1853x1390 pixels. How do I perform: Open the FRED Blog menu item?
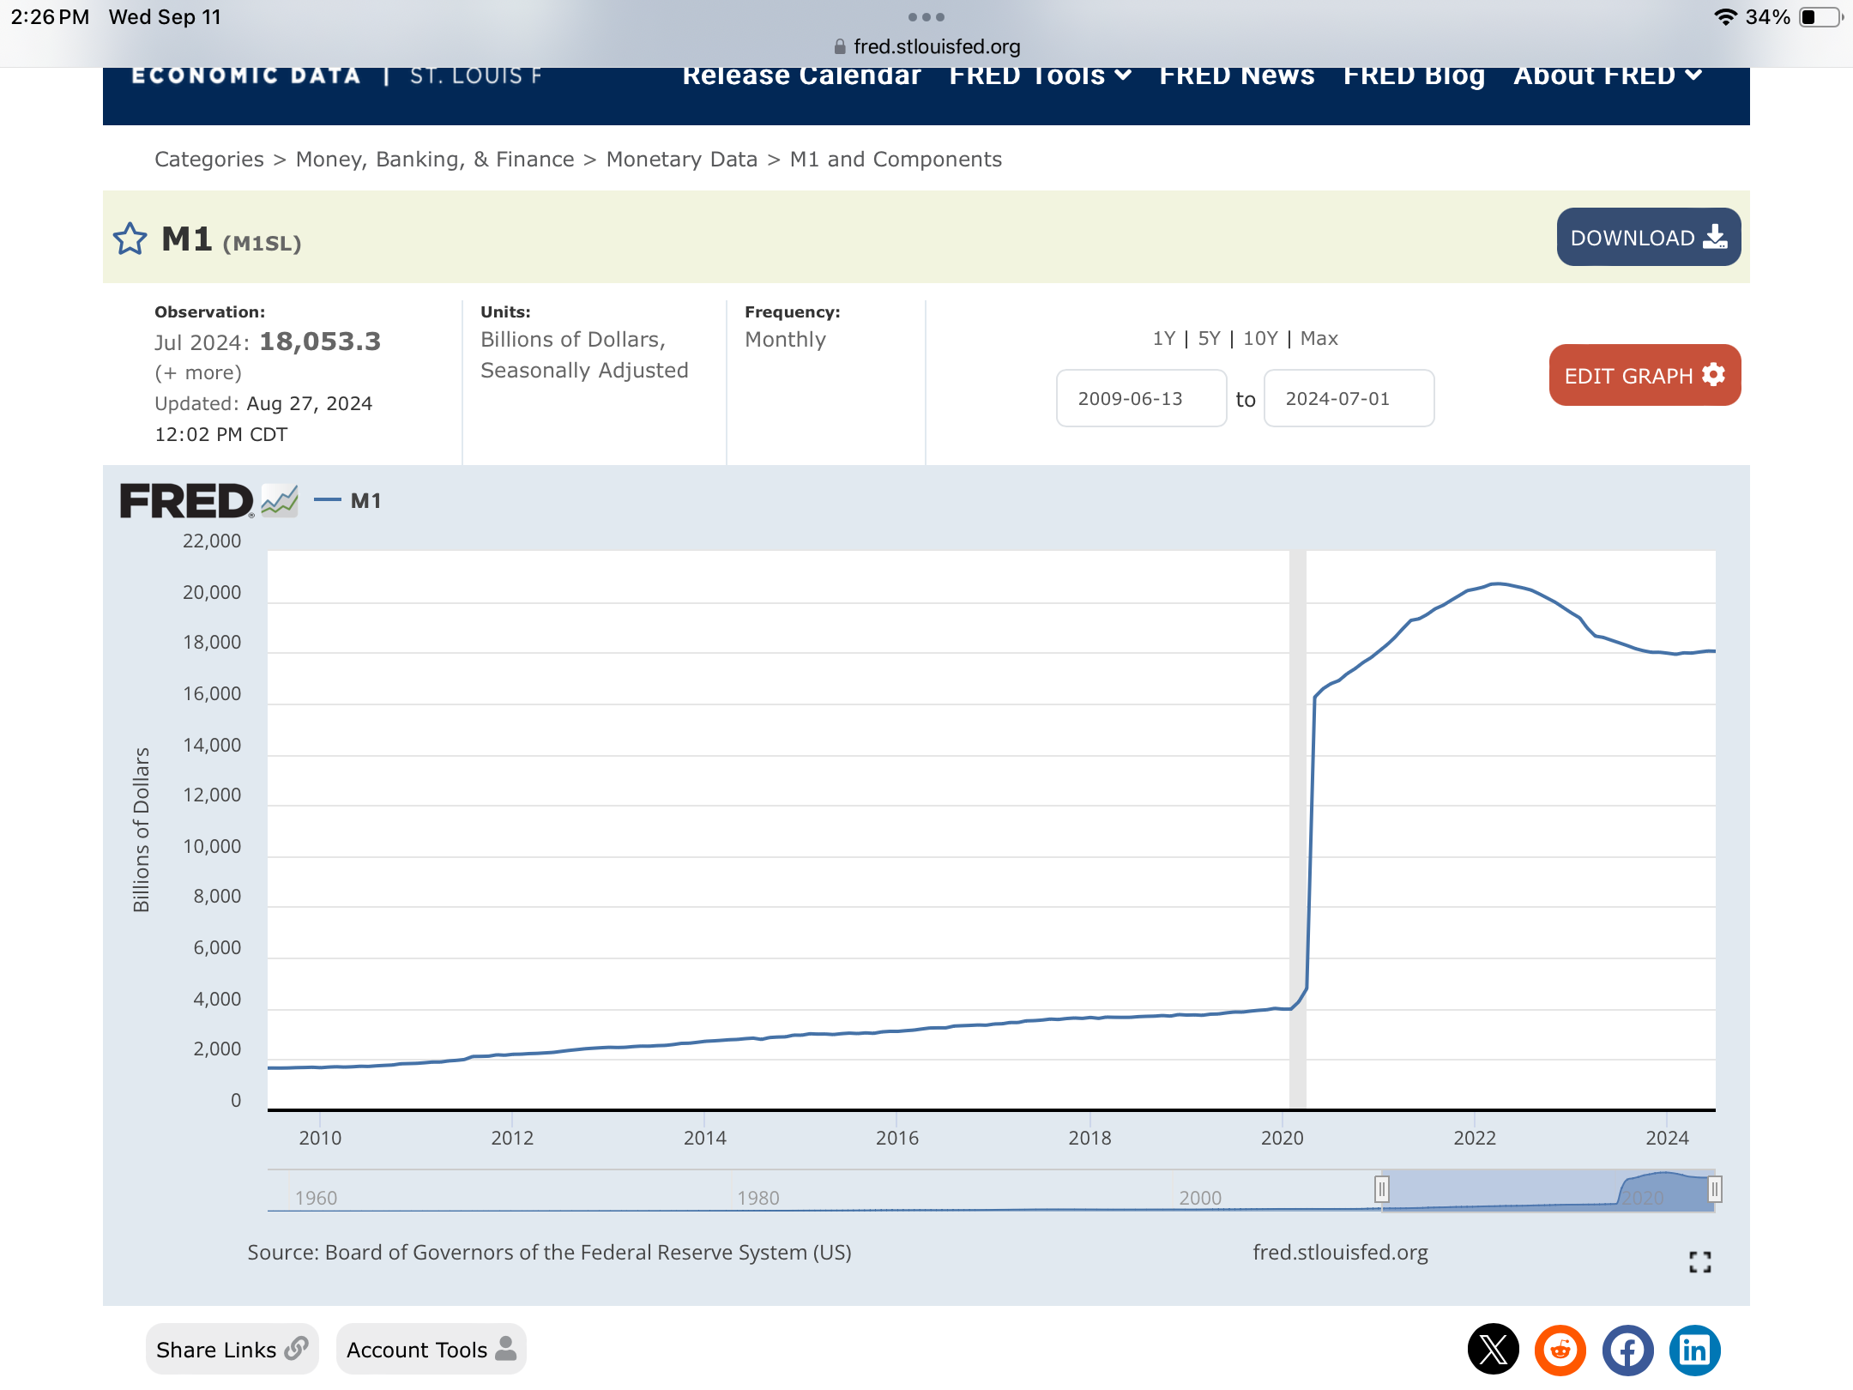pyautogui.click(x=1413, y=76)
